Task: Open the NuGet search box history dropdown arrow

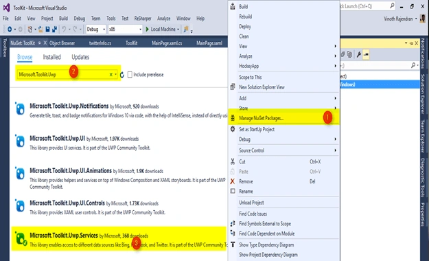Action: tap(115, 74)
